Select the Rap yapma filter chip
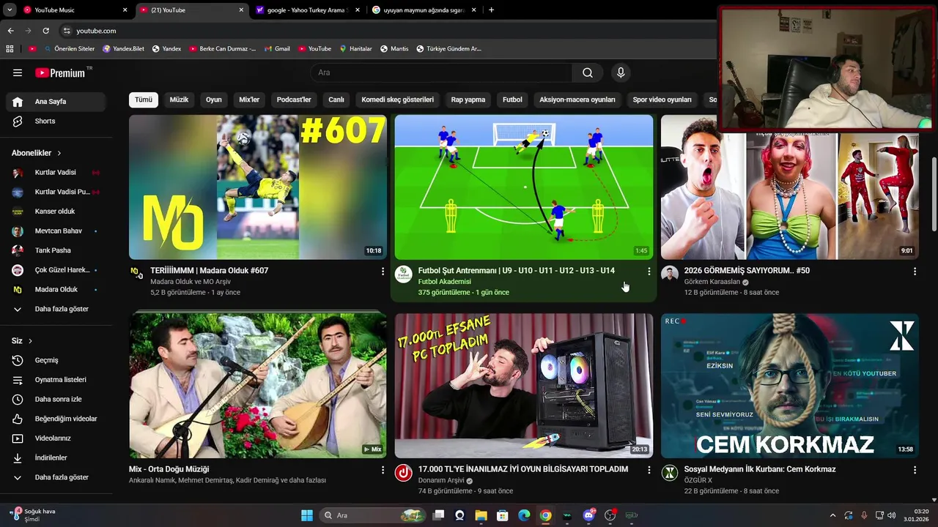This screenshot has height=527, width=938. (468, 100)
